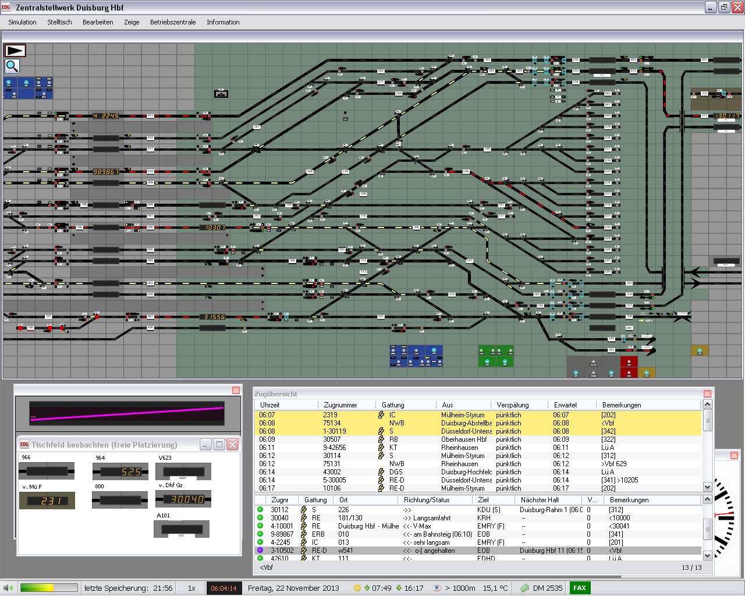745x596 pixels.
Task: Click the sun icon next to sunrise time
Action: [357, 588]
